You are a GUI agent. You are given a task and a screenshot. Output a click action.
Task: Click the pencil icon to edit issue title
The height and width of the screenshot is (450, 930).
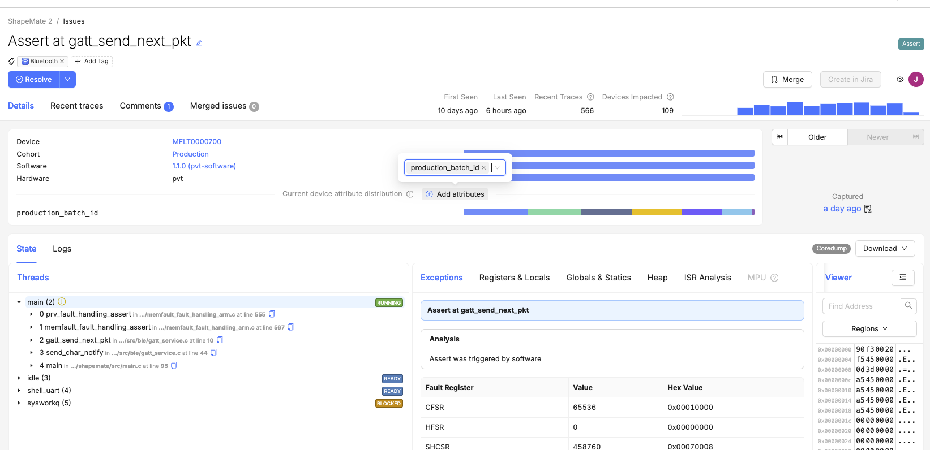pos(199,43)
